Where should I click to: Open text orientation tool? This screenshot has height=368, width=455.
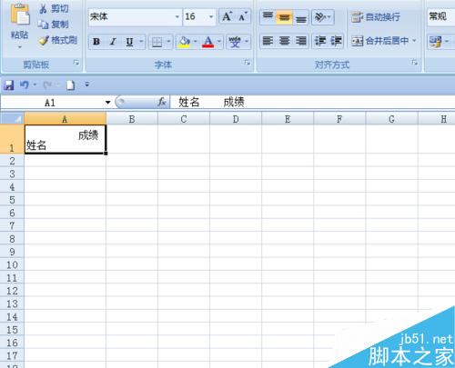click(320, 17)
